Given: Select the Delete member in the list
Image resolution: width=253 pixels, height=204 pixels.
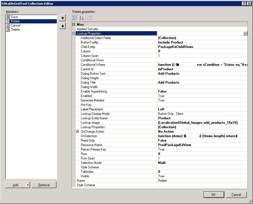Looking at the screenshot, I should [x=31, y=30].
